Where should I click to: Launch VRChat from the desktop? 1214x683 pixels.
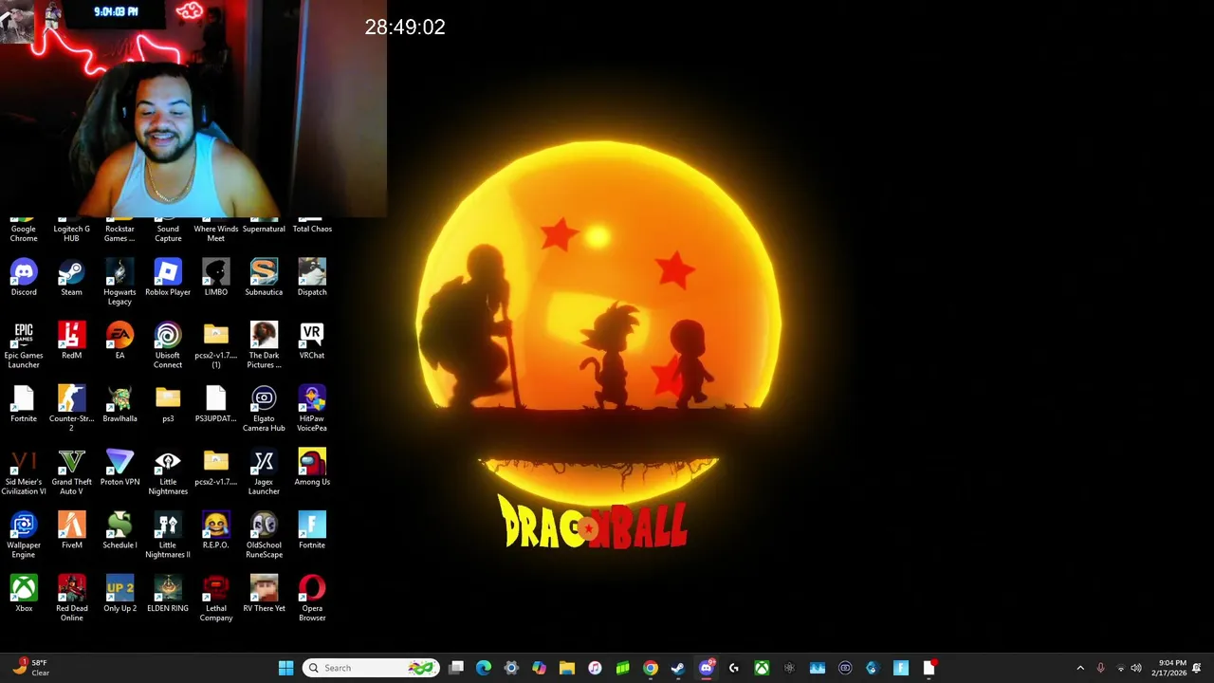pyautogui.click(x=312, y=341)
